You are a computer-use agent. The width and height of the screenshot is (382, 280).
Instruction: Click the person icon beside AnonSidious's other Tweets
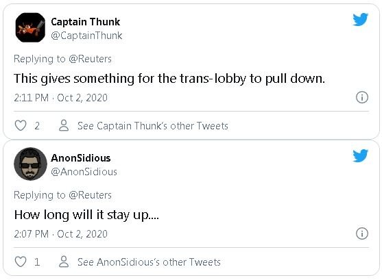tap(64, 262)
